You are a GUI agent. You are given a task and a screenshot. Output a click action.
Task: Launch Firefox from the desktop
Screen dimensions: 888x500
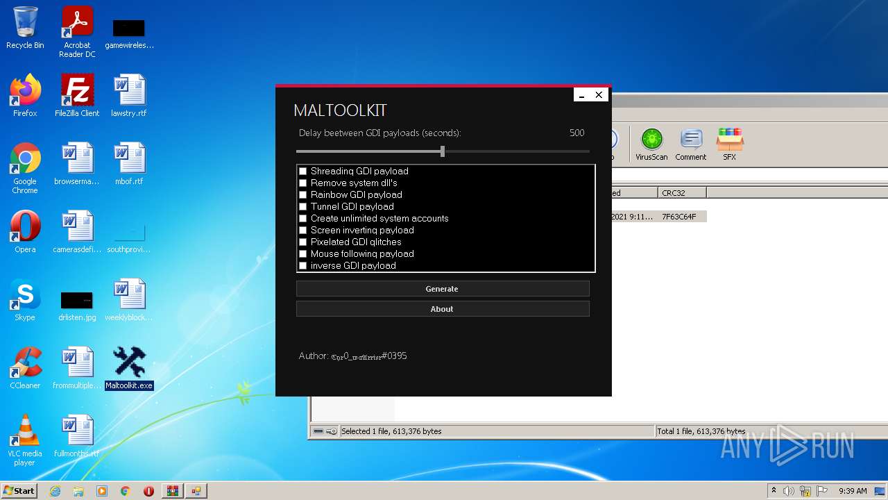25,96
